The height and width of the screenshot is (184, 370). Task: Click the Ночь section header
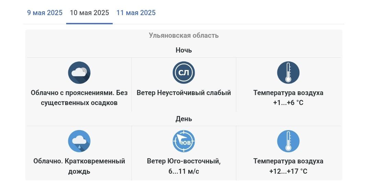[x=184, y=50]
